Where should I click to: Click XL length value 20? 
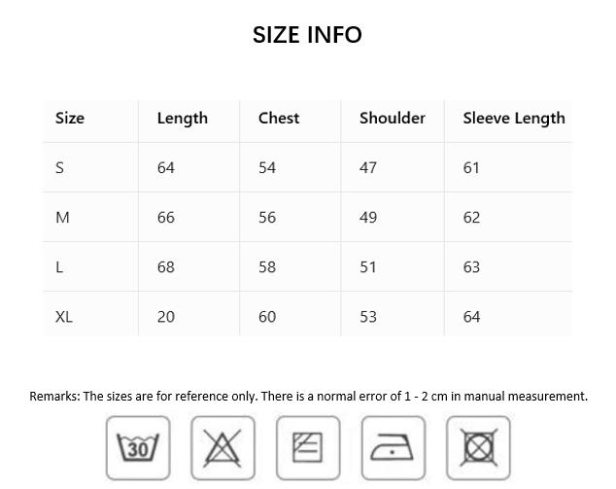(166, 317)
